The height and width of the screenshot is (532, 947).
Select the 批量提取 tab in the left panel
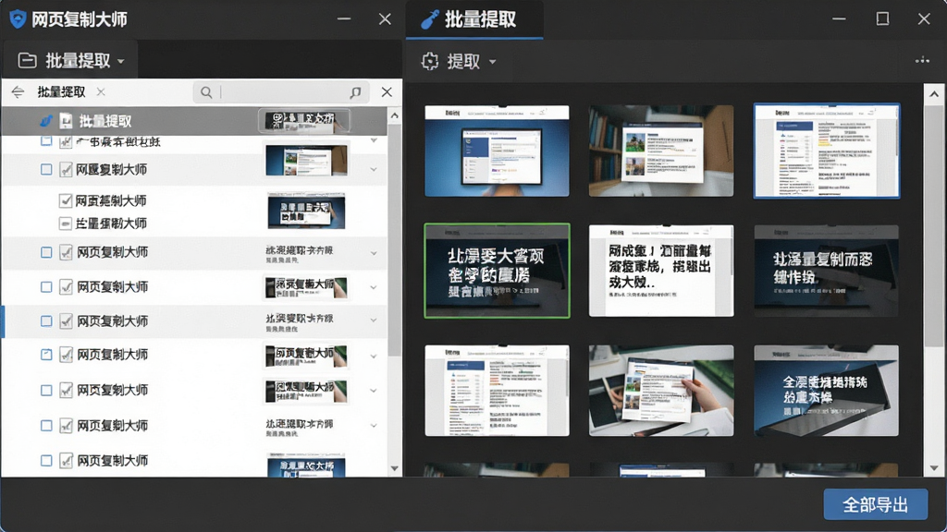tap(61, 92)
